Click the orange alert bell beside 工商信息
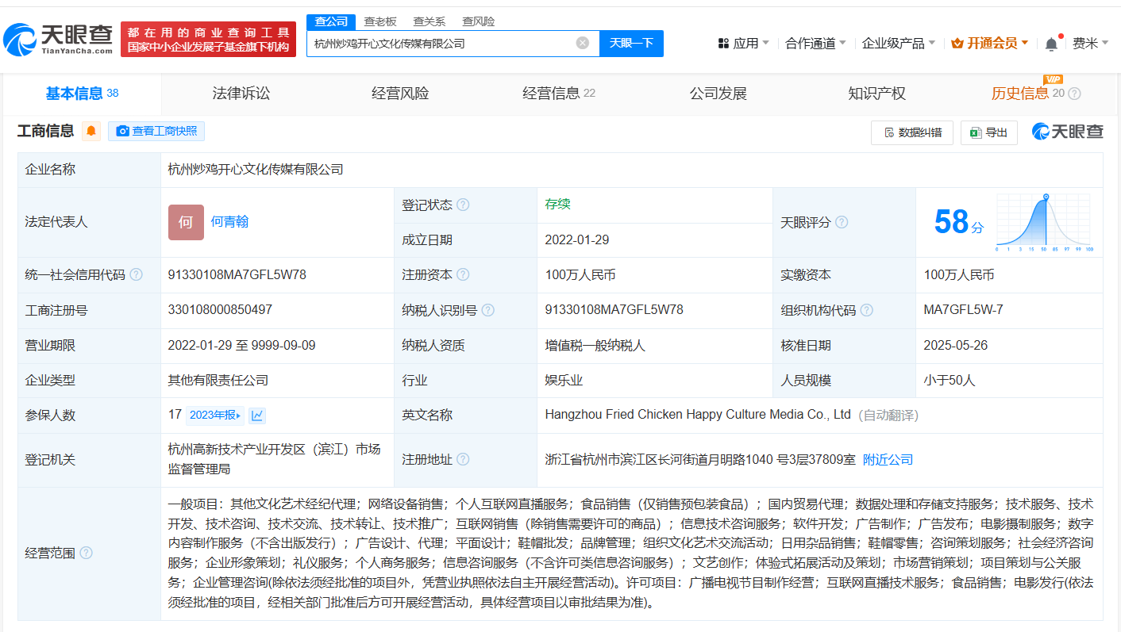The image size is (1121, 632). point(92,131)
